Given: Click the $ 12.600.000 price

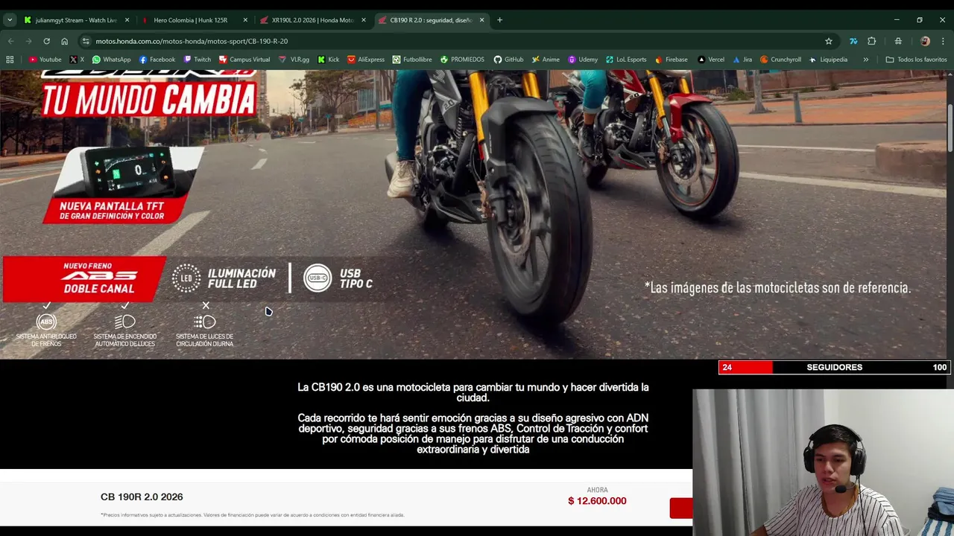Looking at the screenshot, I should coord(597,501).
